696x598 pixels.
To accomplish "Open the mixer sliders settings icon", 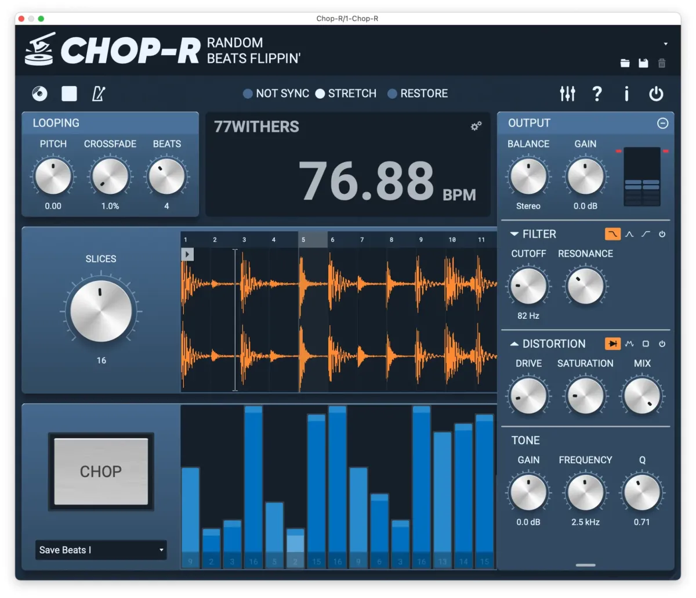I will point(567,93).
